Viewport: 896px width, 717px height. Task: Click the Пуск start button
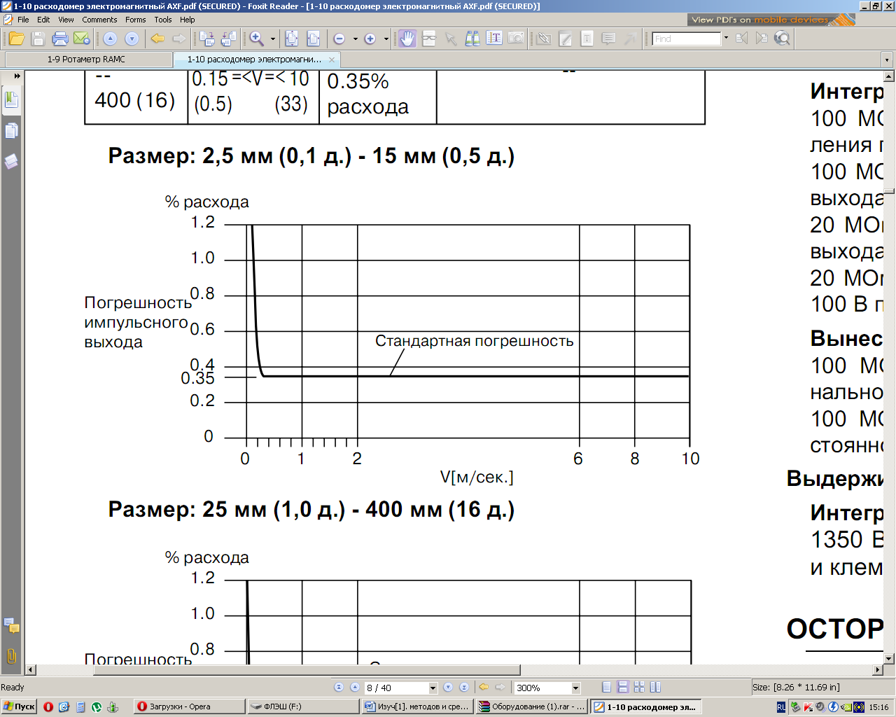[19, 706]
